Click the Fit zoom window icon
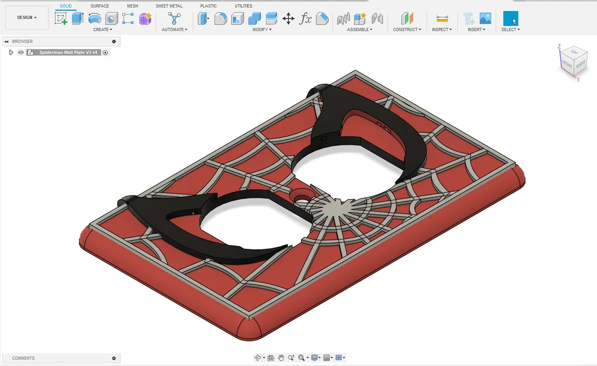Screen dimensions: 597x366 coord(301,358)
